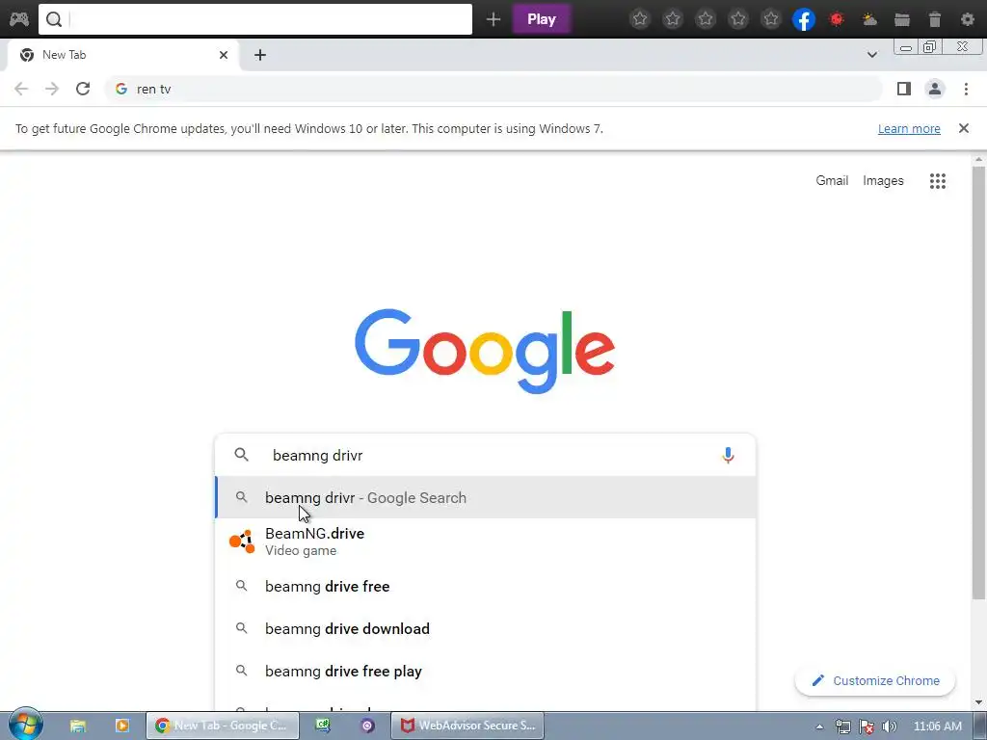Dismiss the Chrome update notification bar

(x=963, y=128)
